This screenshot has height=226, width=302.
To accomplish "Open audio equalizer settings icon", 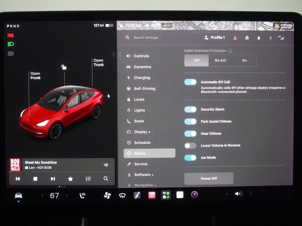I will (88, 179).
